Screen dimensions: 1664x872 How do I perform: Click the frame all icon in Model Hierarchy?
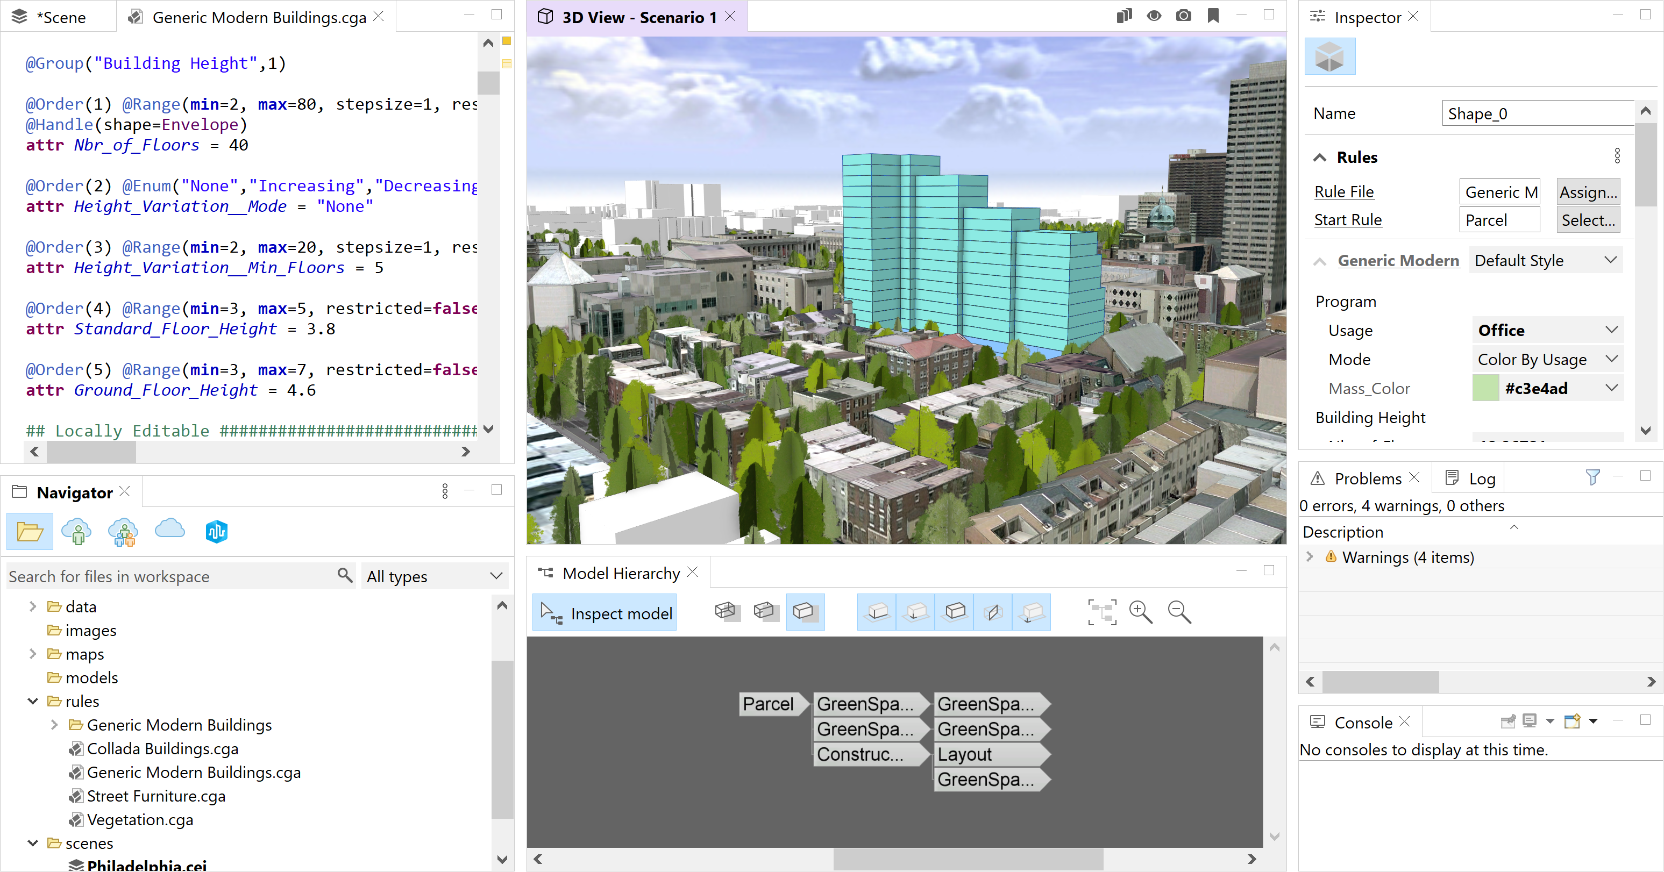coord(1101,612)
